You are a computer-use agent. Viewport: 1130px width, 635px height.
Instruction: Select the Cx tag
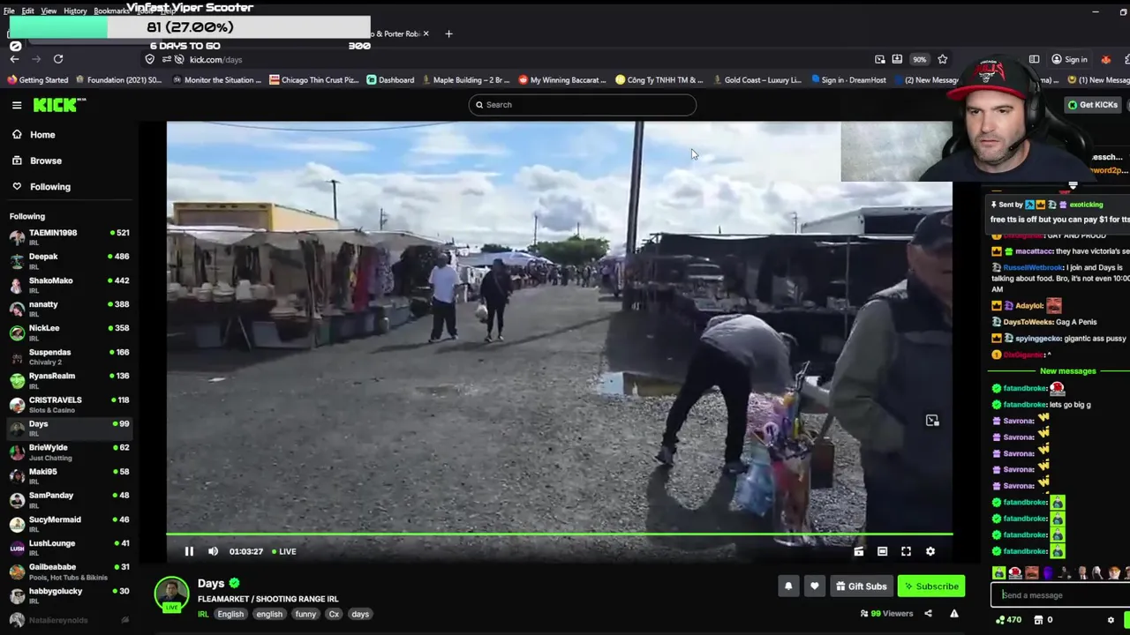point(334,615)
